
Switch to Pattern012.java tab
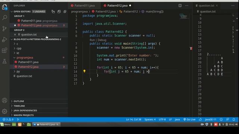point(117,6)
